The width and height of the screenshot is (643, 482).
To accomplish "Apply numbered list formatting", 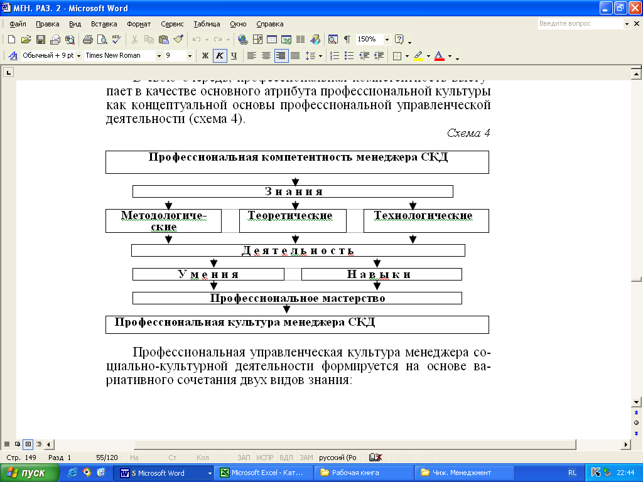I will pos(335,56).
